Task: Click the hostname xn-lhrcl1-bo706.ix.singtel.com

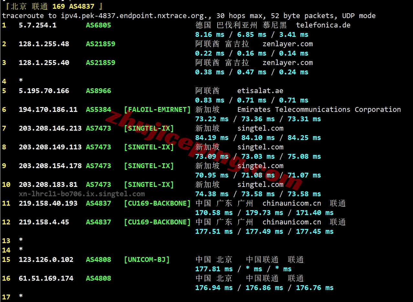Action: (x=82, y=194)
